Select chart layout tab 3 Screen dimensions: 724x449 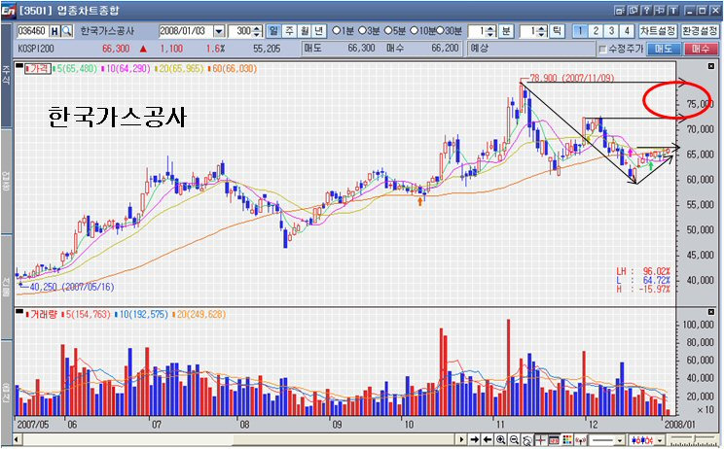611,31
